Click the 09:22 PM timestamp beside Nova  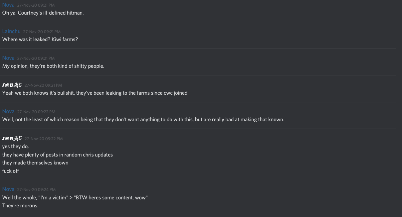(x=36, y=112)
